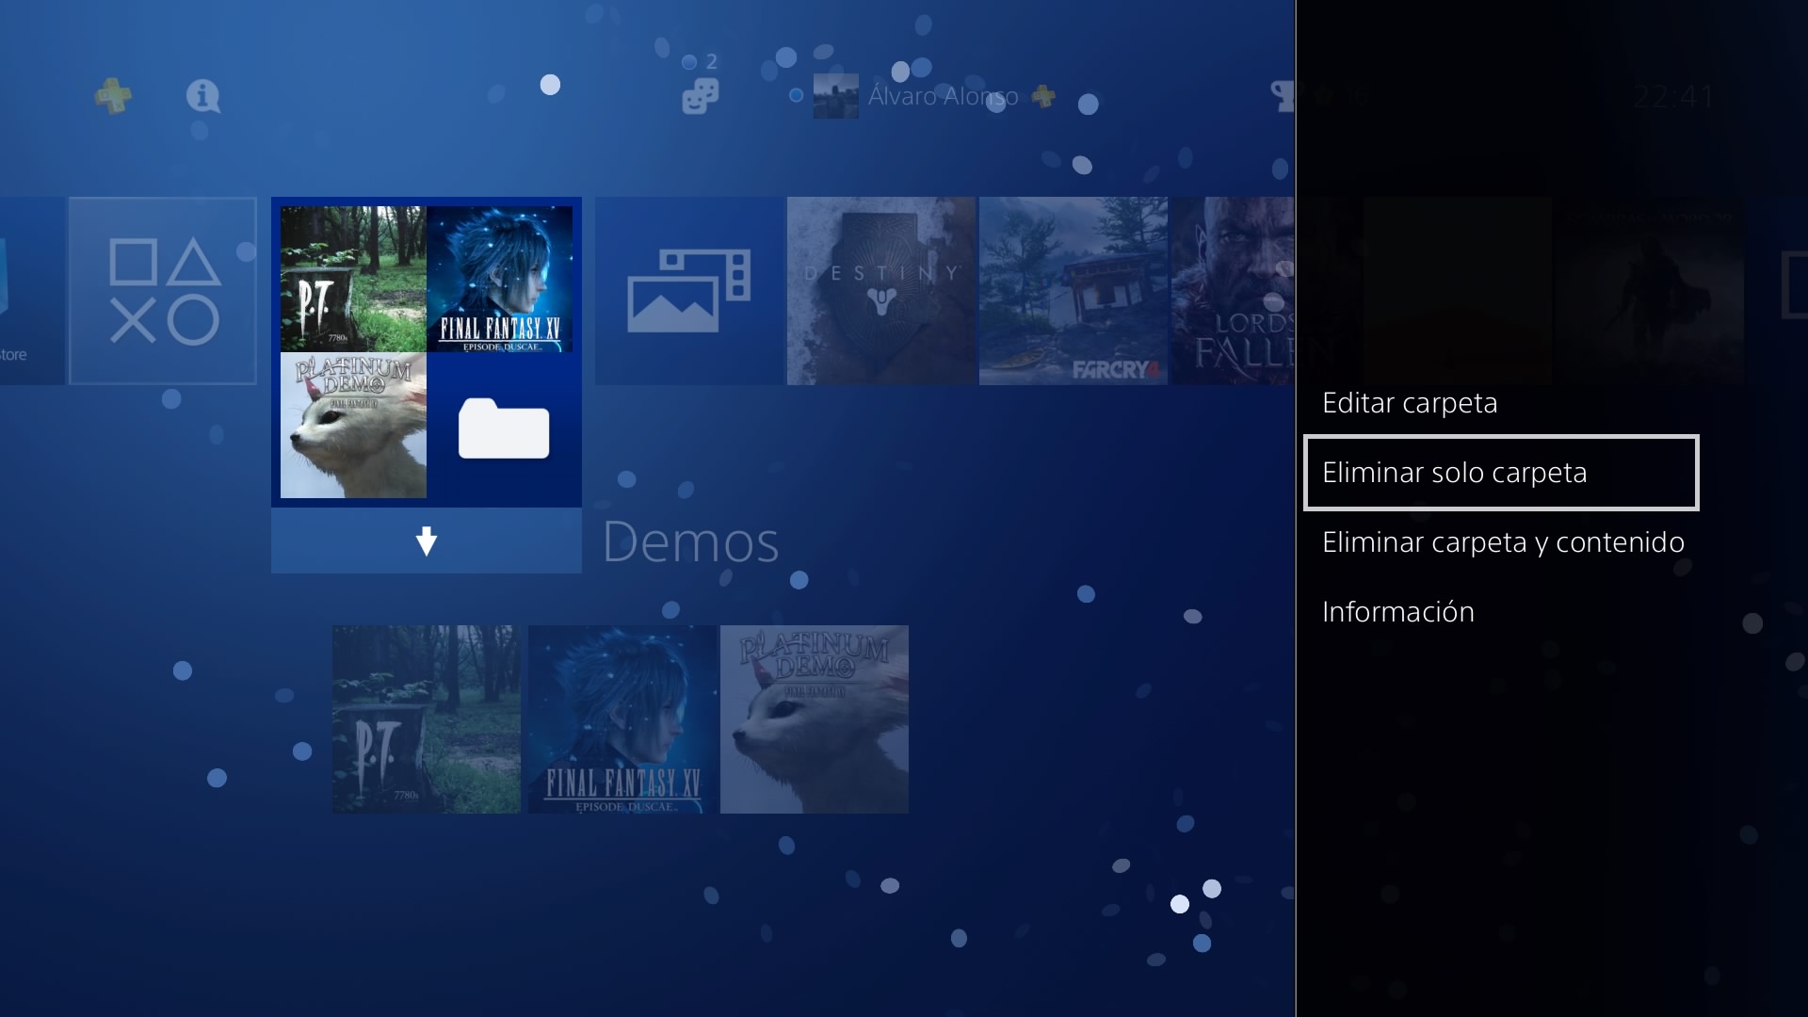Viewport: 1808px width, 1017px height.
Task: Choose Eliminar solo carpeta option
Action: (x=1501, y=473)
